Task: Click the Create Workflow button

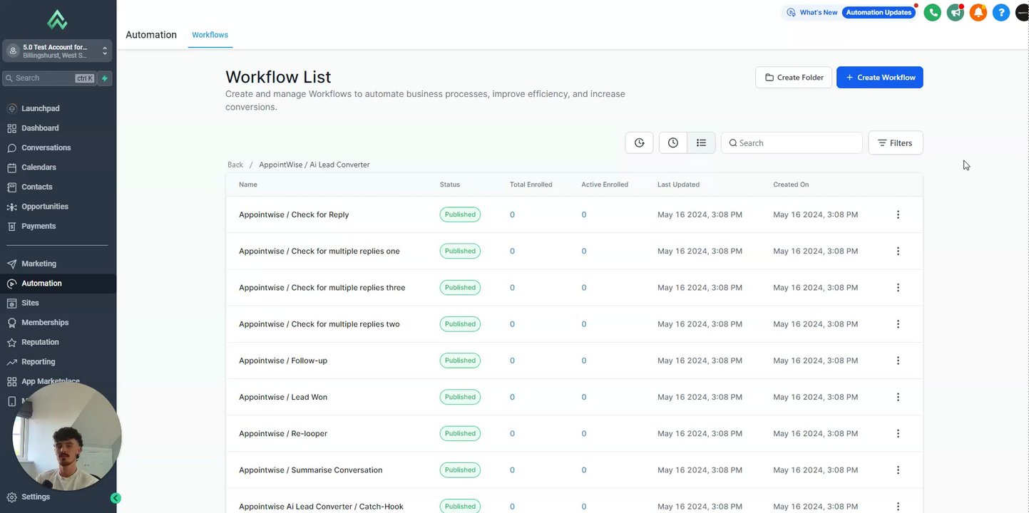Action: [x=879, y=78]
